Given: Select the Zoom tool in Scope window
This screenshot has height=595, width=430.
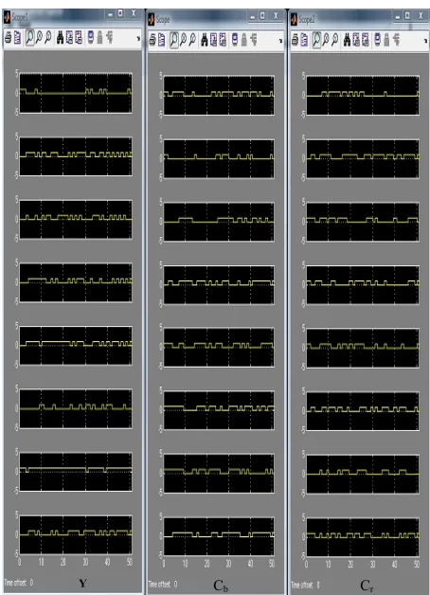Looking at the screenshot, I should pyautogui.click(x=173, y=40).
